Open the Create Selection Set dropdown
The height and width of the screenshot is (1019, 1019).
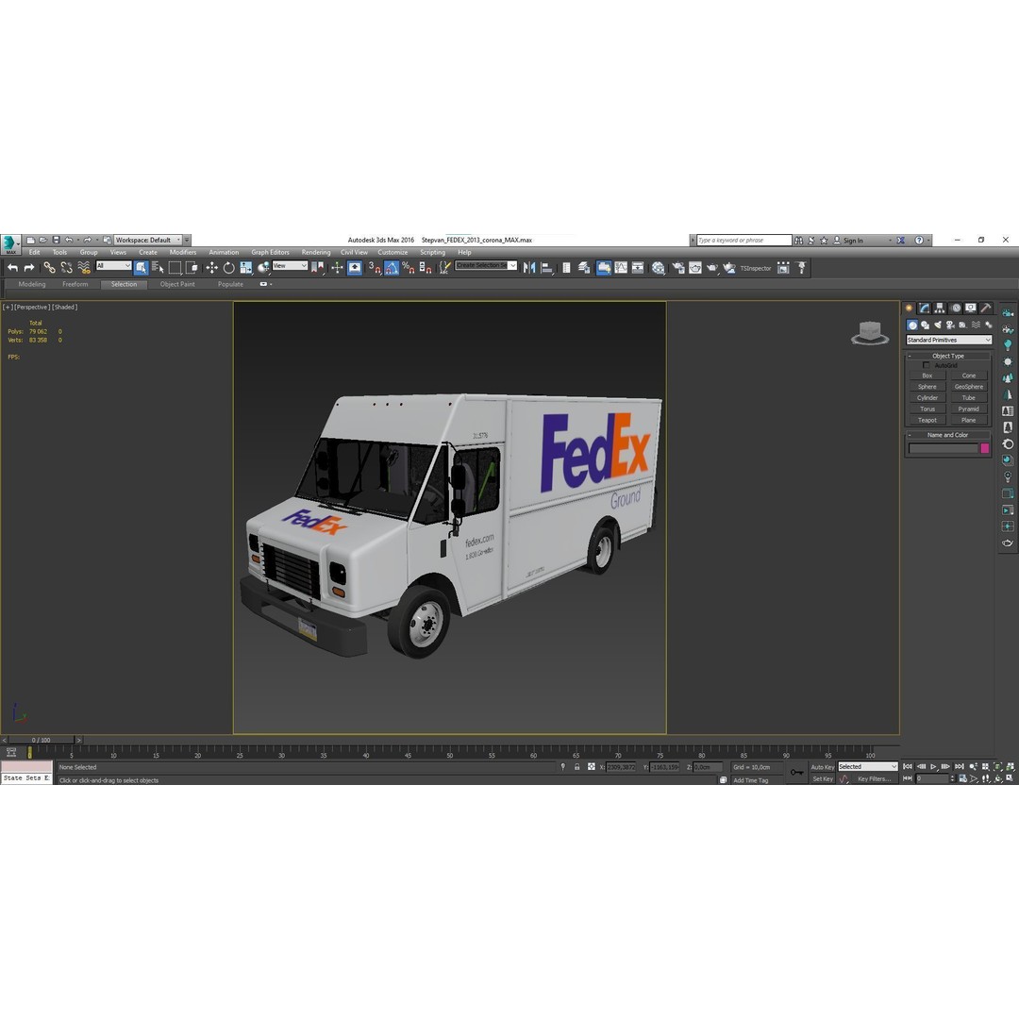(x=486, y=266)
